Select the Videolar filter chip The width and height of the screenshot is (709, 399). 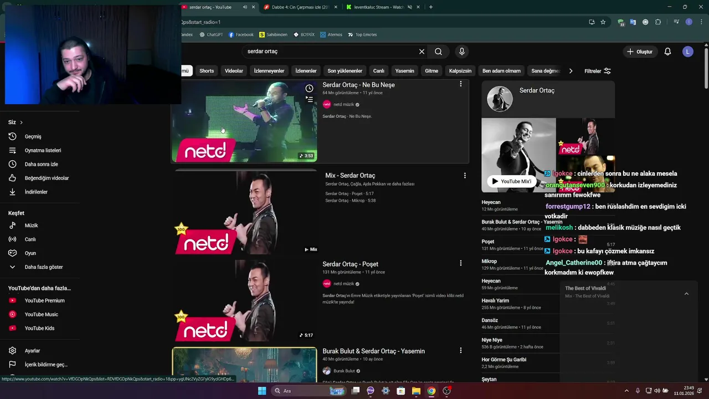click(x=234, y=71)
